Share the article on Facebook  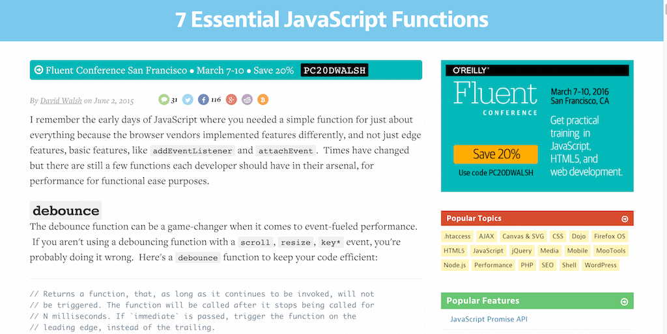[203, 100]
